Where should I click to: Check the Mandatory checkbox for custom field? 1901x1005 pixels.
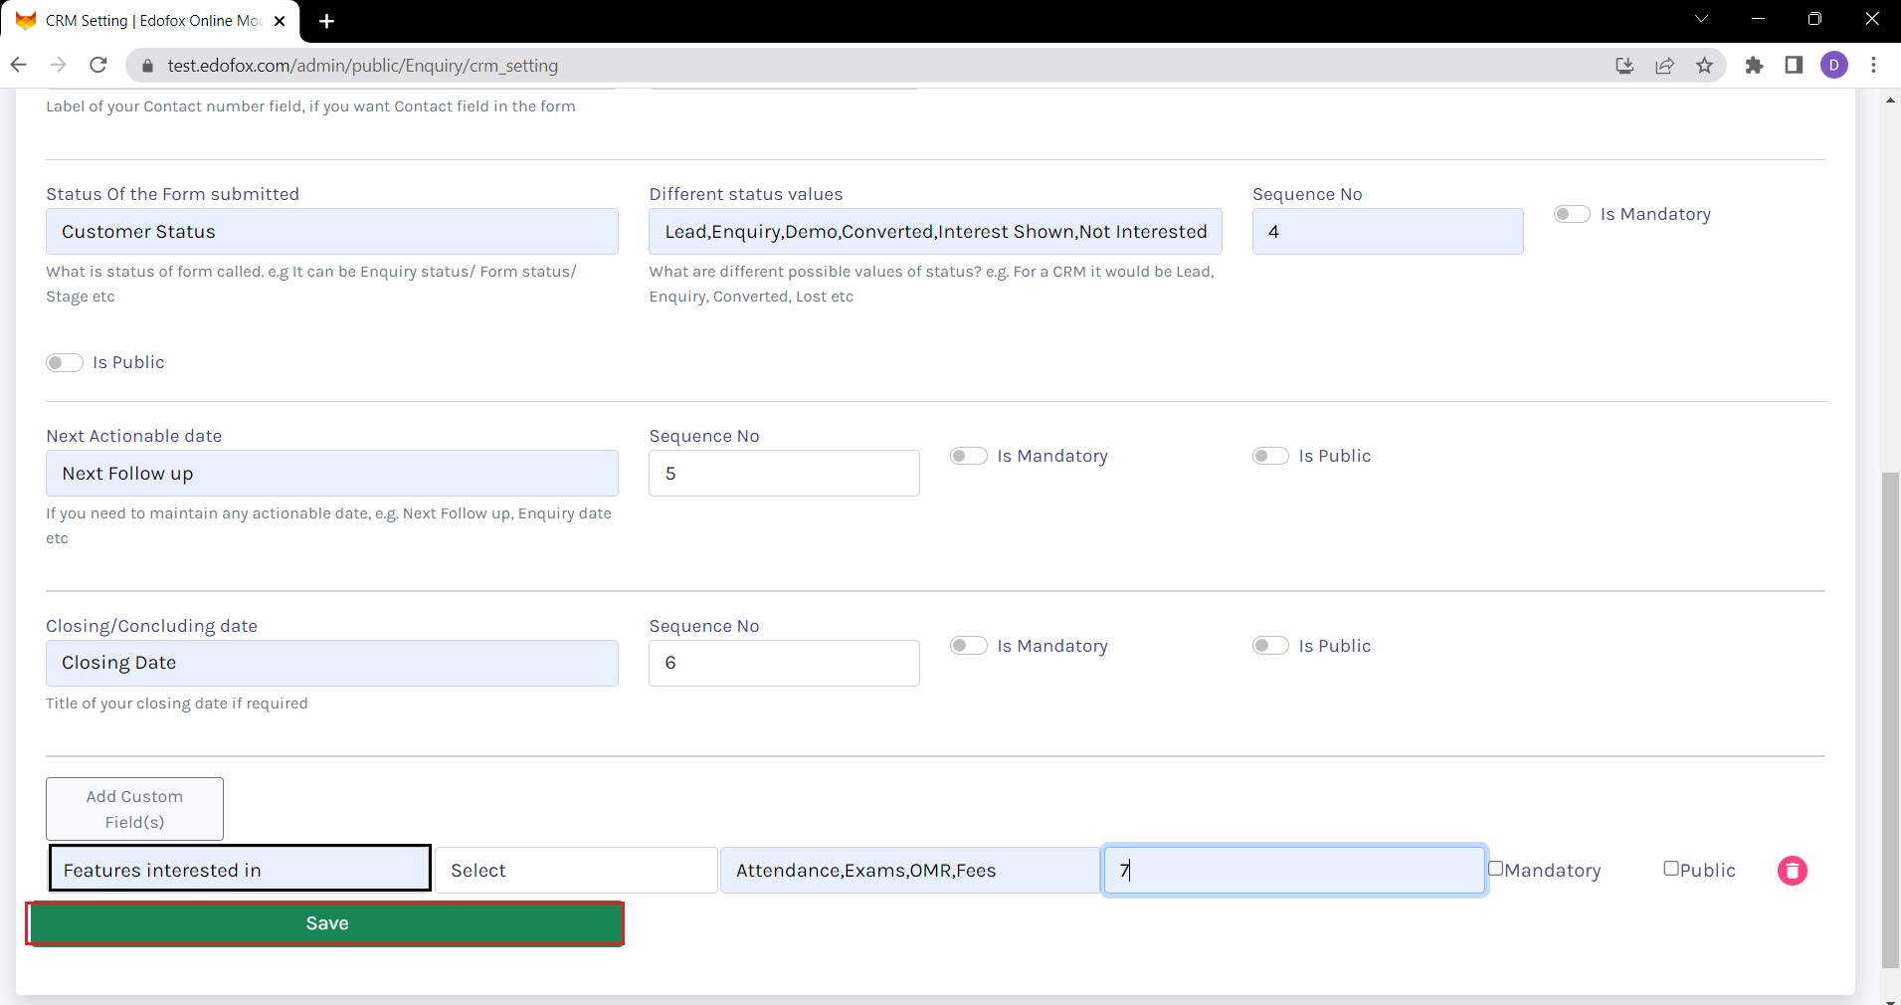coord(1495,869)
